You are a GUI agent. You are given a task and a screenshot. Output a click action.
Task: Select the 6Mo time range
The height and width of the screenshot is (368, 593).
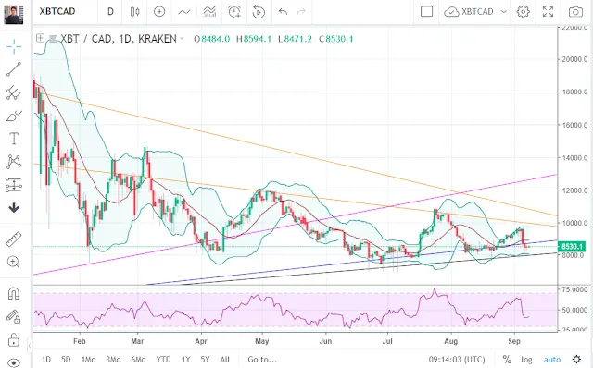138,360
